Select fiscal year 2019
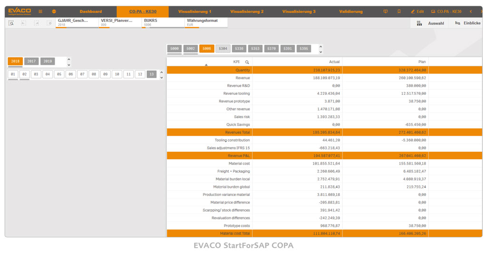 click(x=48, y=61)
